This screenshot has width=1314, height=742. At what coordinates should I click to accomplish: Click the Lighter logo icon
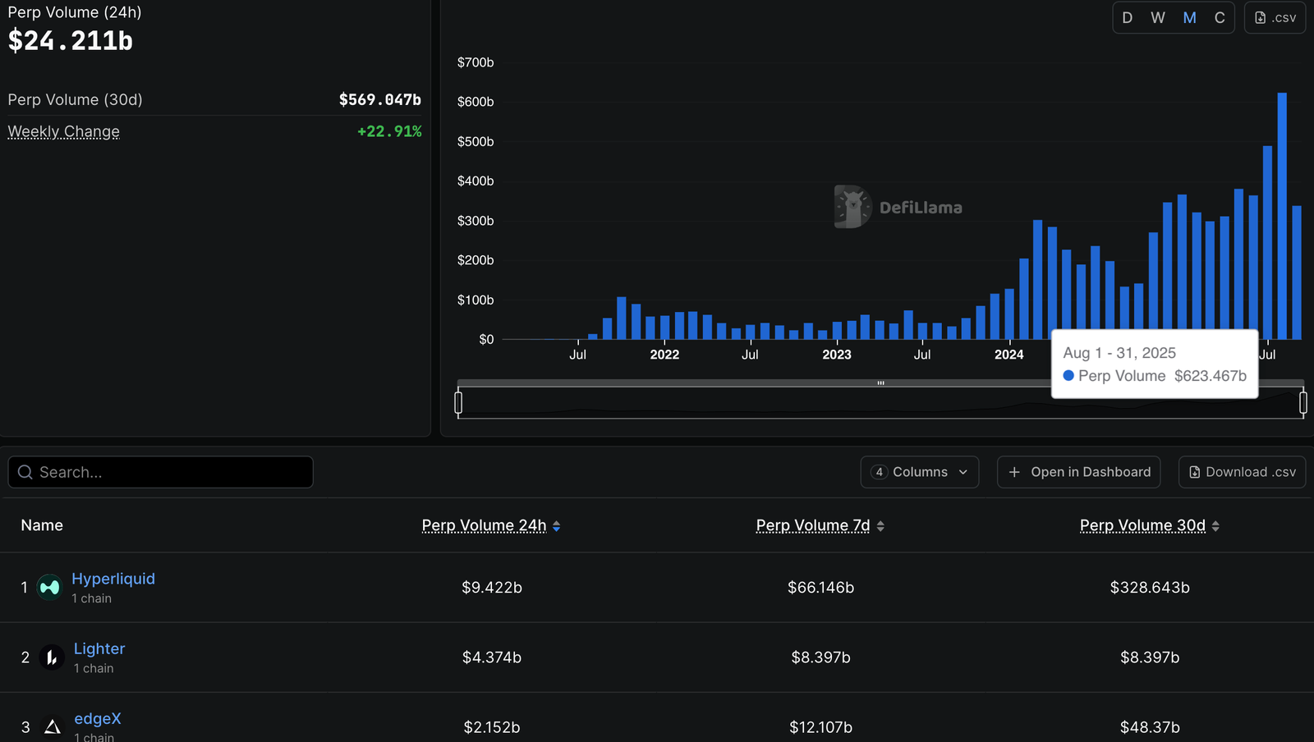[51, 657]
